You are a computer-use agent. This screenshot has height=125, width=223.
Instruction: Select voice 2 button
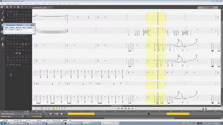pyautogui.click(x=56, y=109)
